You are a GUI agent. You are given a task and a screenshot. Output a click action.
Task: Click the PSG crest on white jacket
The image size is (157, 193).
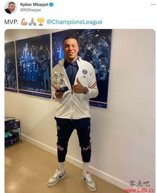point(85,72)
